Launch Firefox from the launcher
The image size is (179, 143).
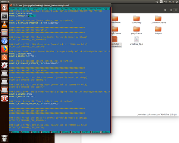point(4,49)
